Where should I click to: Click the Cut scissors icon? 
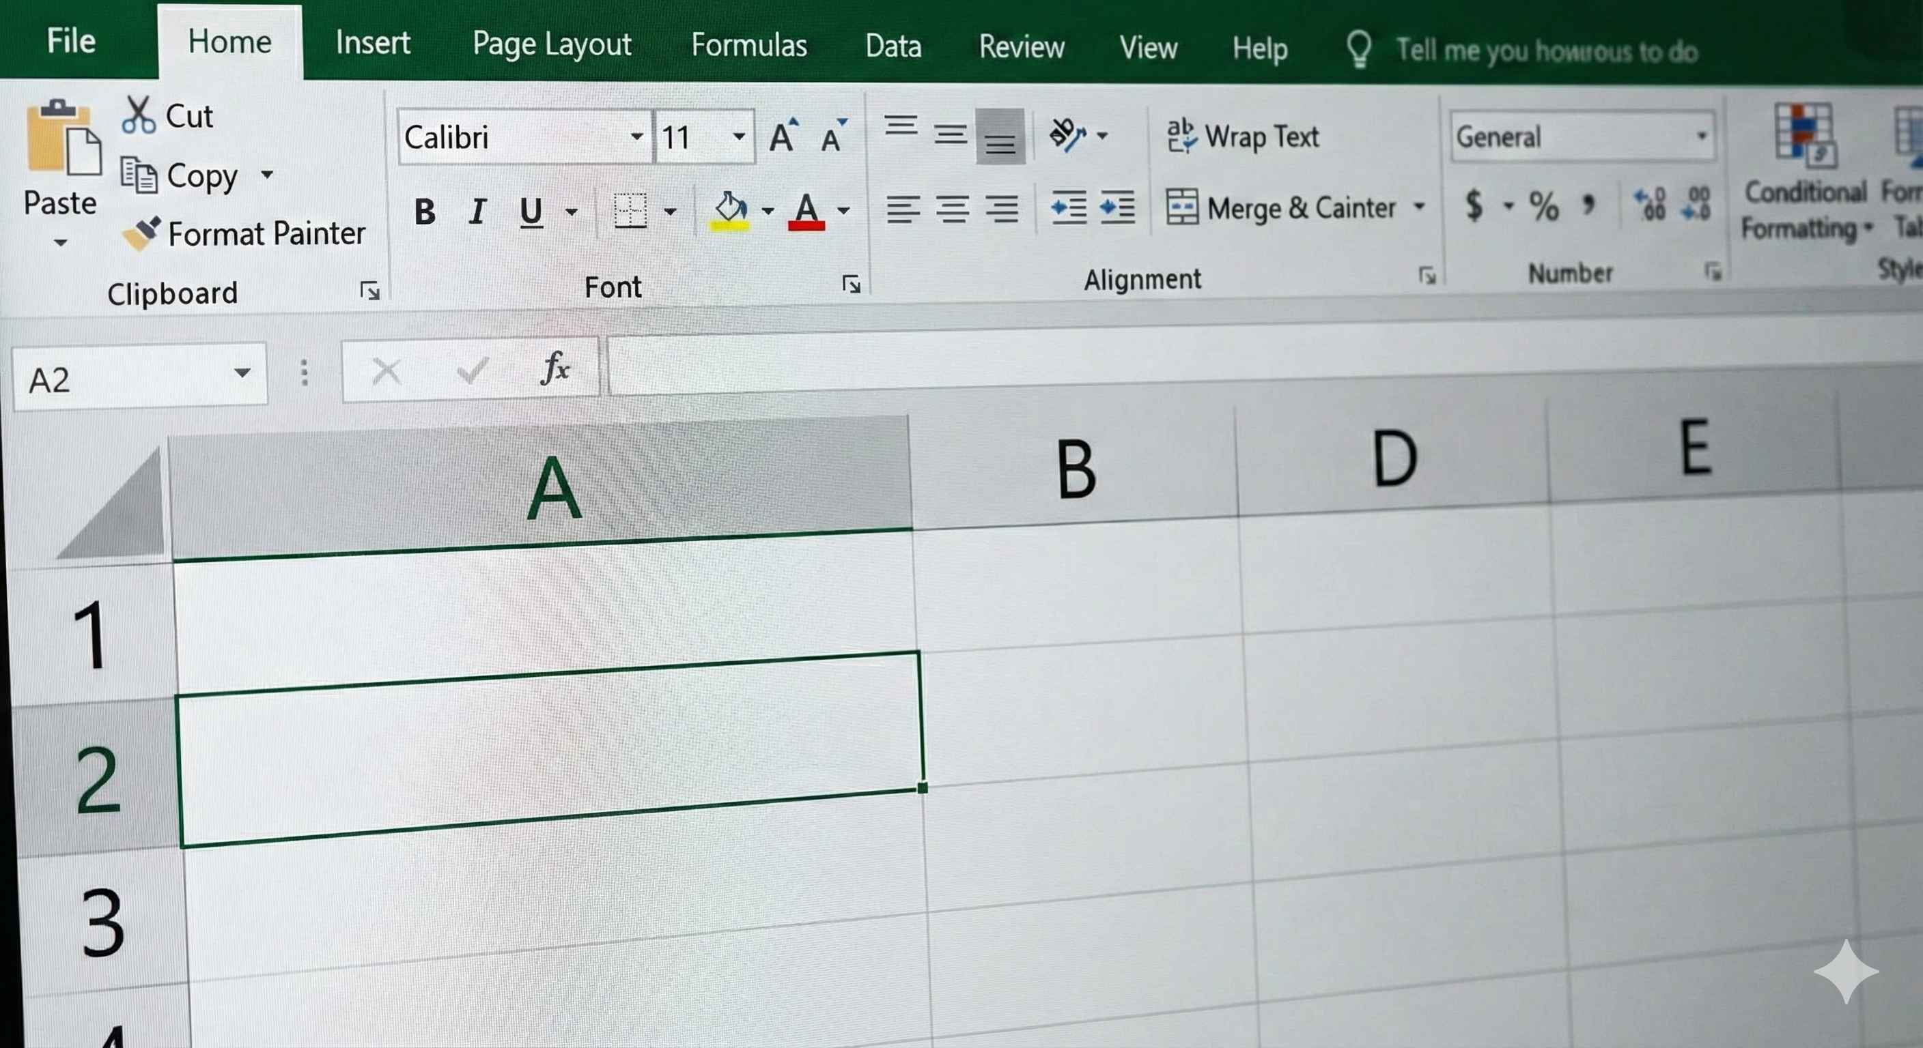pos(139,115)
